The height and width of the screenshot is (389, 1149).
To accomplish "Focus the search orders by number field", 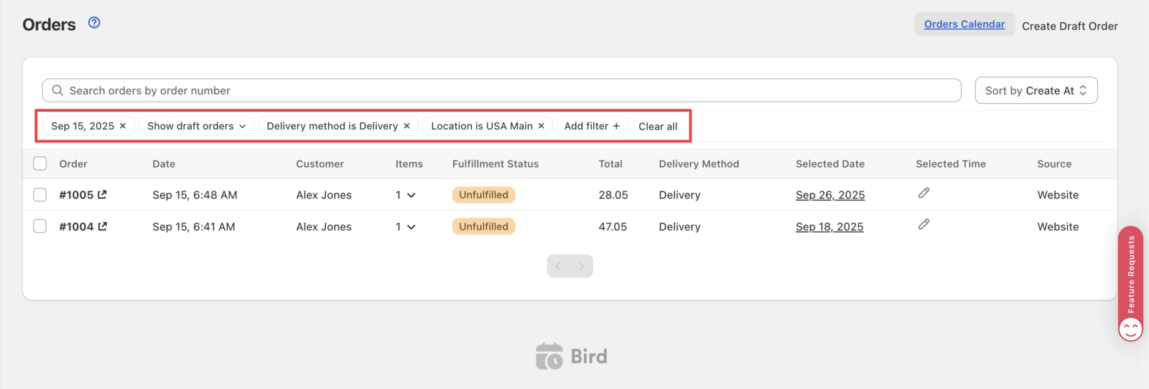I will click(x=501, y=90).
